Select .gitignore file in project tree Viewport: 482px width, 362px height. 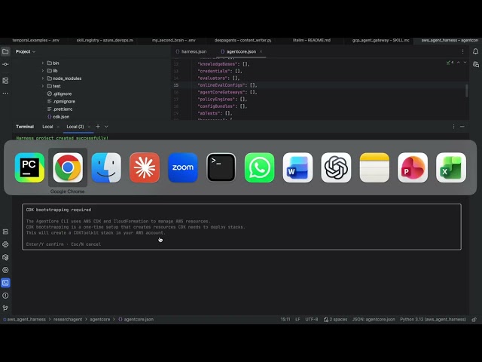pos(59,94)
